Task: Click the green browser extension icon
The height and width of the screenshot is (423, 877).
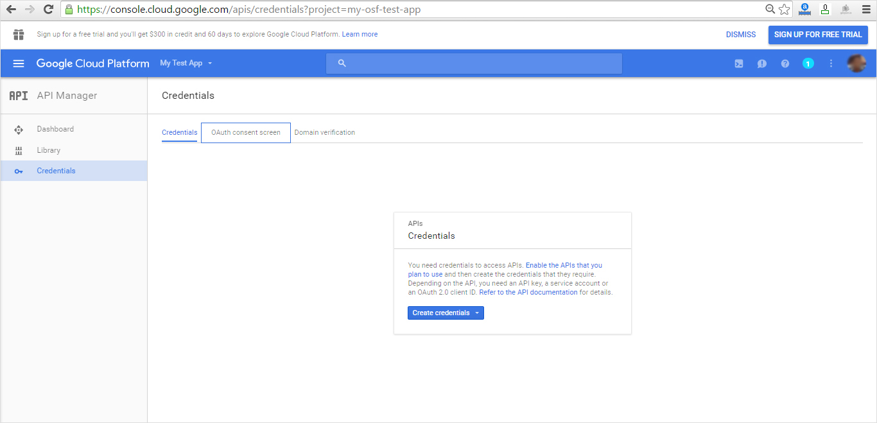Action: click(825, 9)
